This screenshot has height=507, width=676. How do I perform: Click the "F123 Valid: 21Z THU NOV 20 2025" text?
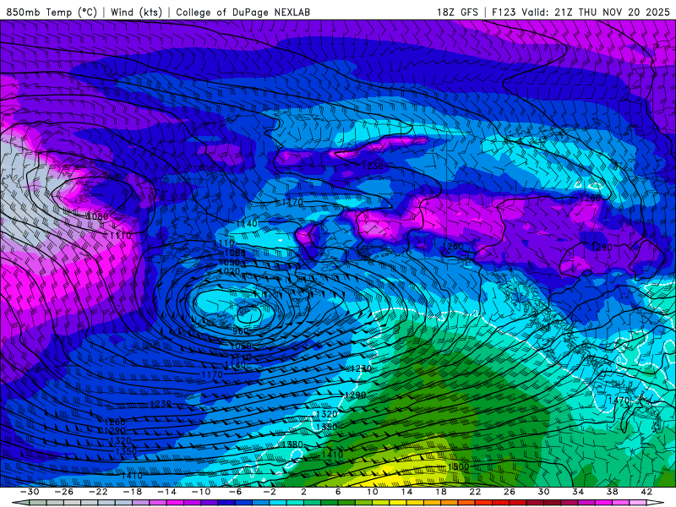(x=581, y=12)
